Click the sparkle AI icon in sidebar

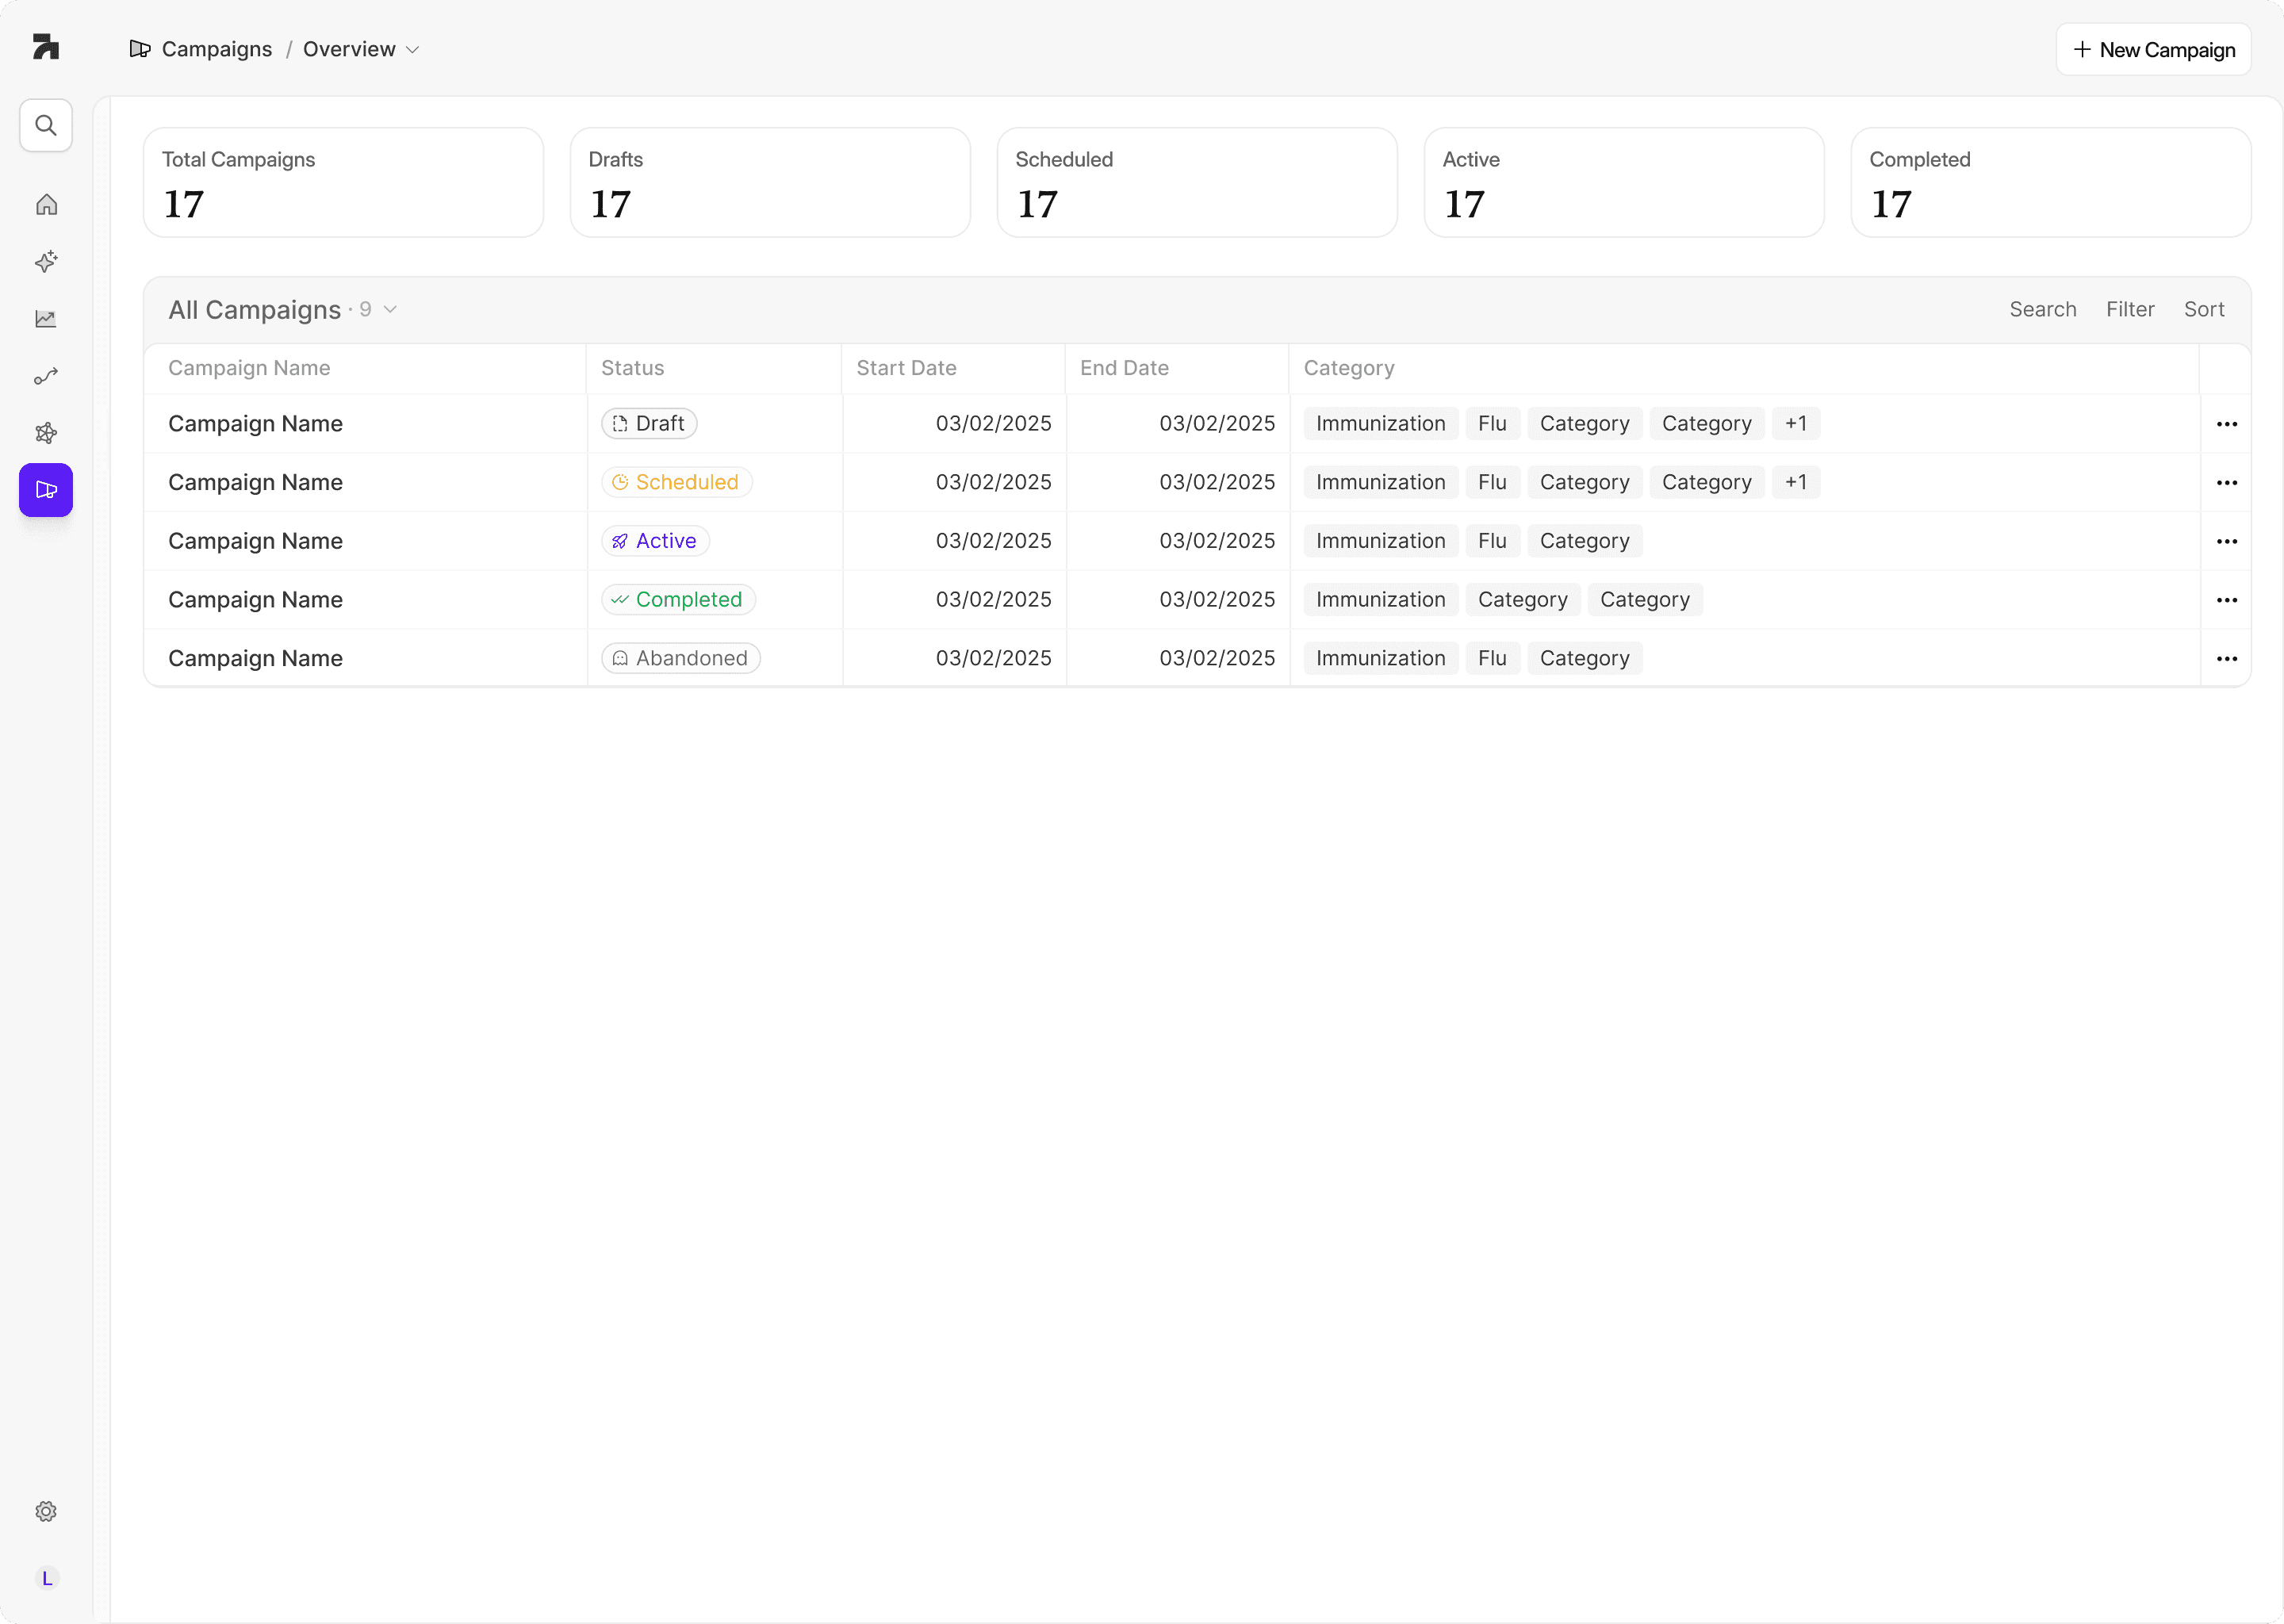46,262
